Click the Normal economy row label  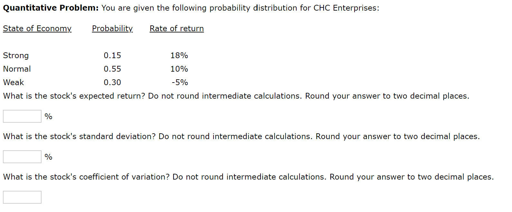click(x=17, y=69)
